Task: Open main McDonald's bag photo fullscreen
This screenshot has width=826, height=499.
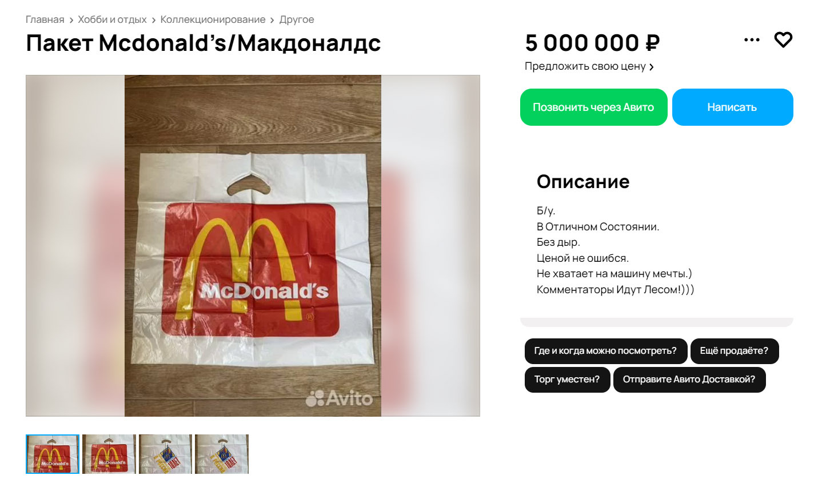Action: pyautogui.click(x=253, y=246)
